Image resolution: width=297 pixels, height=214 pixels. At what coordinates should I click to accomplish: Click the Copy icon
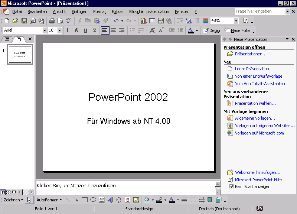(x=88, y=21)
